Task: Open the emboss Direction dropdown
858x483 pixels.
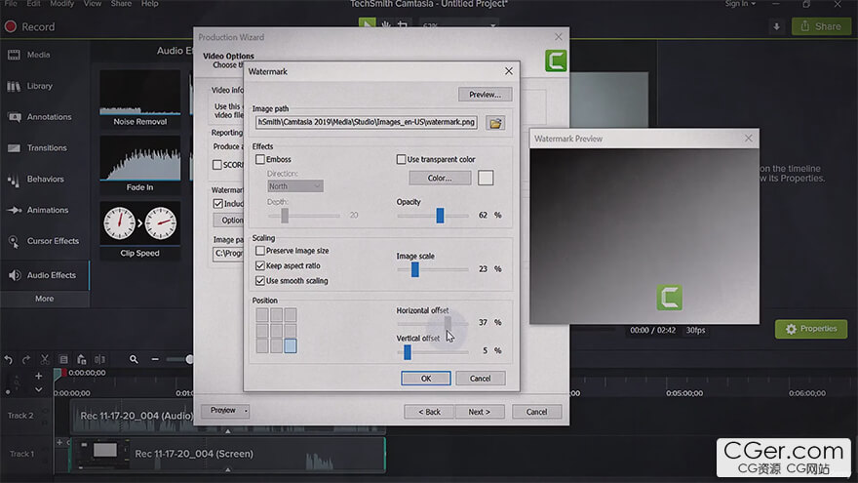Action: click(x=294, y=186)
